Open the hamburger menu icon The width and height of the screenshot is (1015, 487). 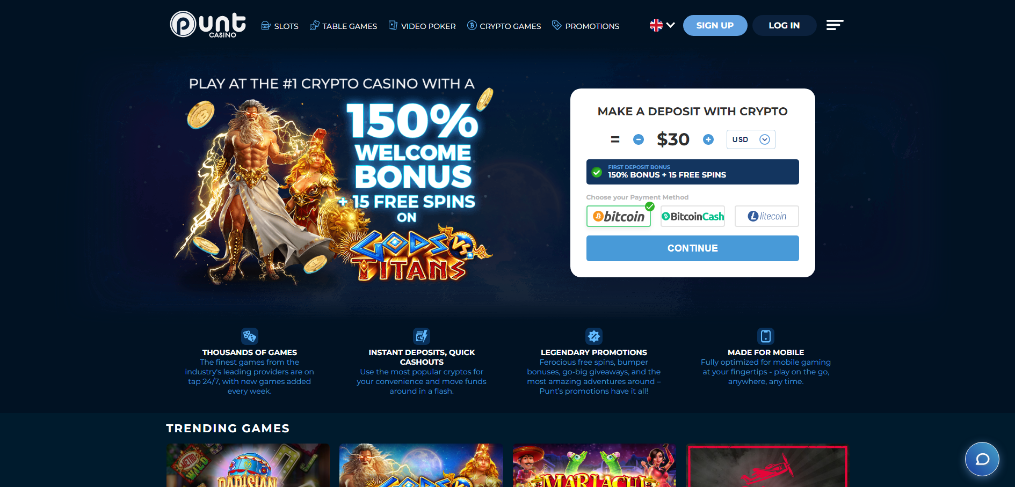point(835,25)
